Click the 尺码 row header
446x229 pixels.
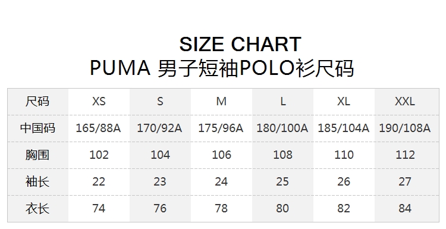click(37, 101)
